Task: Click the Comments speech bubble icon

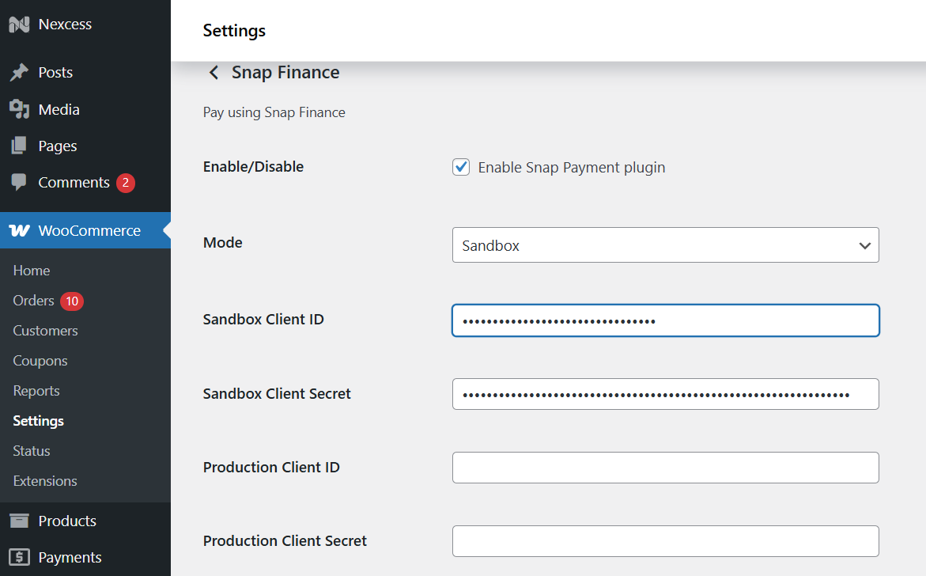Action: tap(19, 182)
